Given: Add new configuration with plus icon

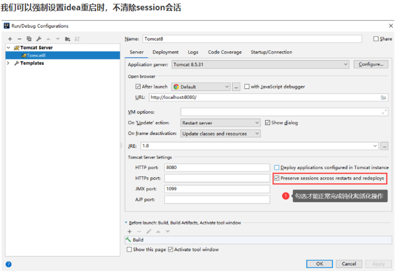Looking at the screenshot, I should pos(10,39).
